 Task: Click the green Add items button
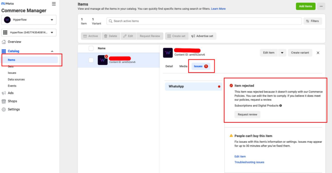tap(305, 6)
